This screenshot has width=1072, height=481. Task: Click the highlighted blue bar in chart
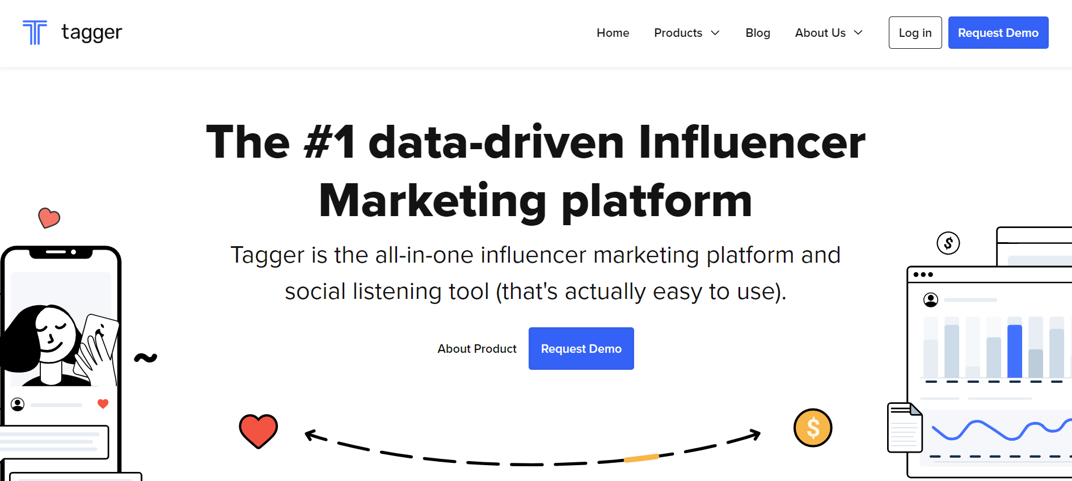[1015, 351]
